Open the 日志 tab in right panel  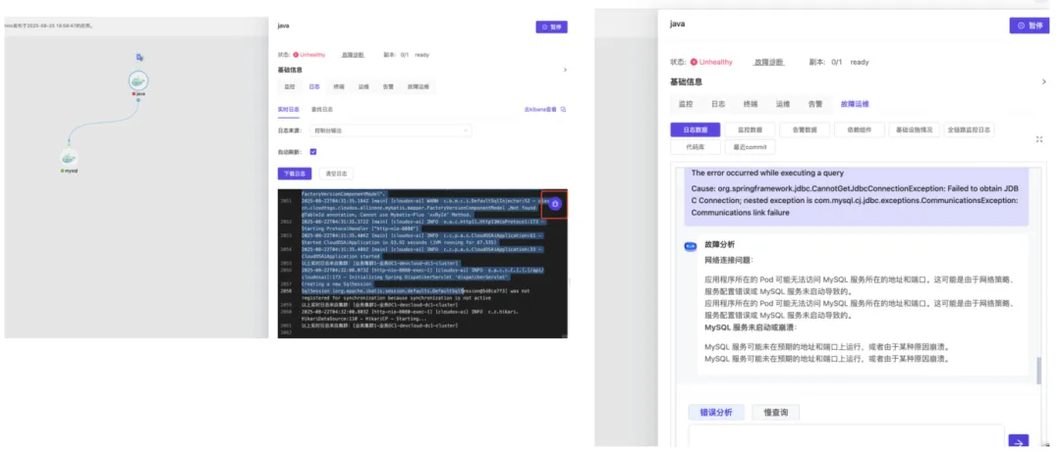tap(718, 104)
